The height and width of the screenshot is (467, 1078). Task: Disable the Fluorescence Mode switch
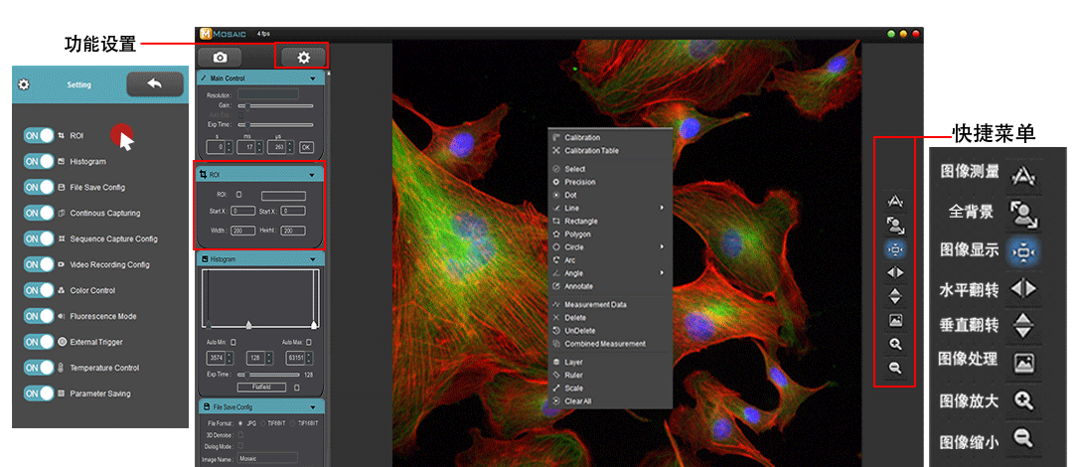40,316
